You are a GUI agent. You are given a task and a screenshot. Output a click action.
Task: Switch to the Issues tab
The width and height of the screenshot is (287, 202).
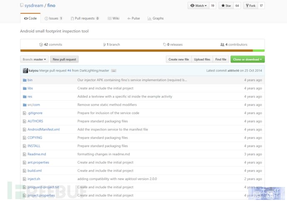point(53,18)
